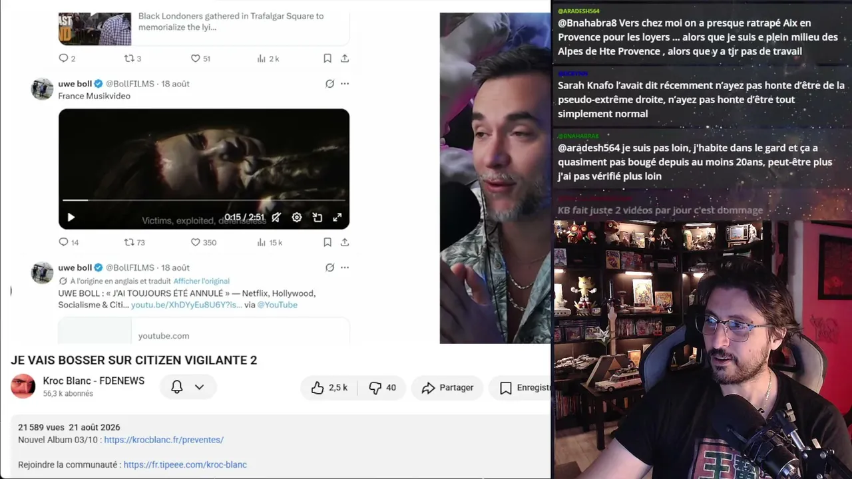Click "21 589 vues" view count text
Viewport: 852px width, 479px height.
tap(41, 427)
